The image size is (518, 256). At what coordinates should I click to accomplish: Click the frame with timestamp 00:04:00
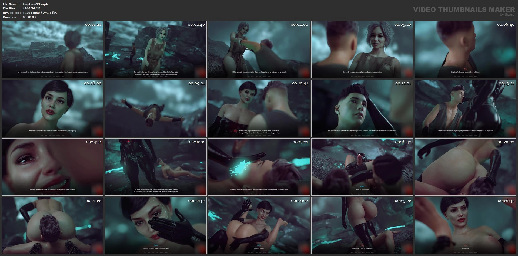click(259, 50)
